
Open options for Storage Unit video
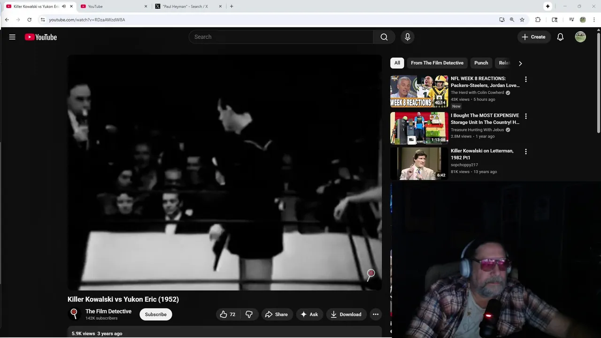(526, 116)
